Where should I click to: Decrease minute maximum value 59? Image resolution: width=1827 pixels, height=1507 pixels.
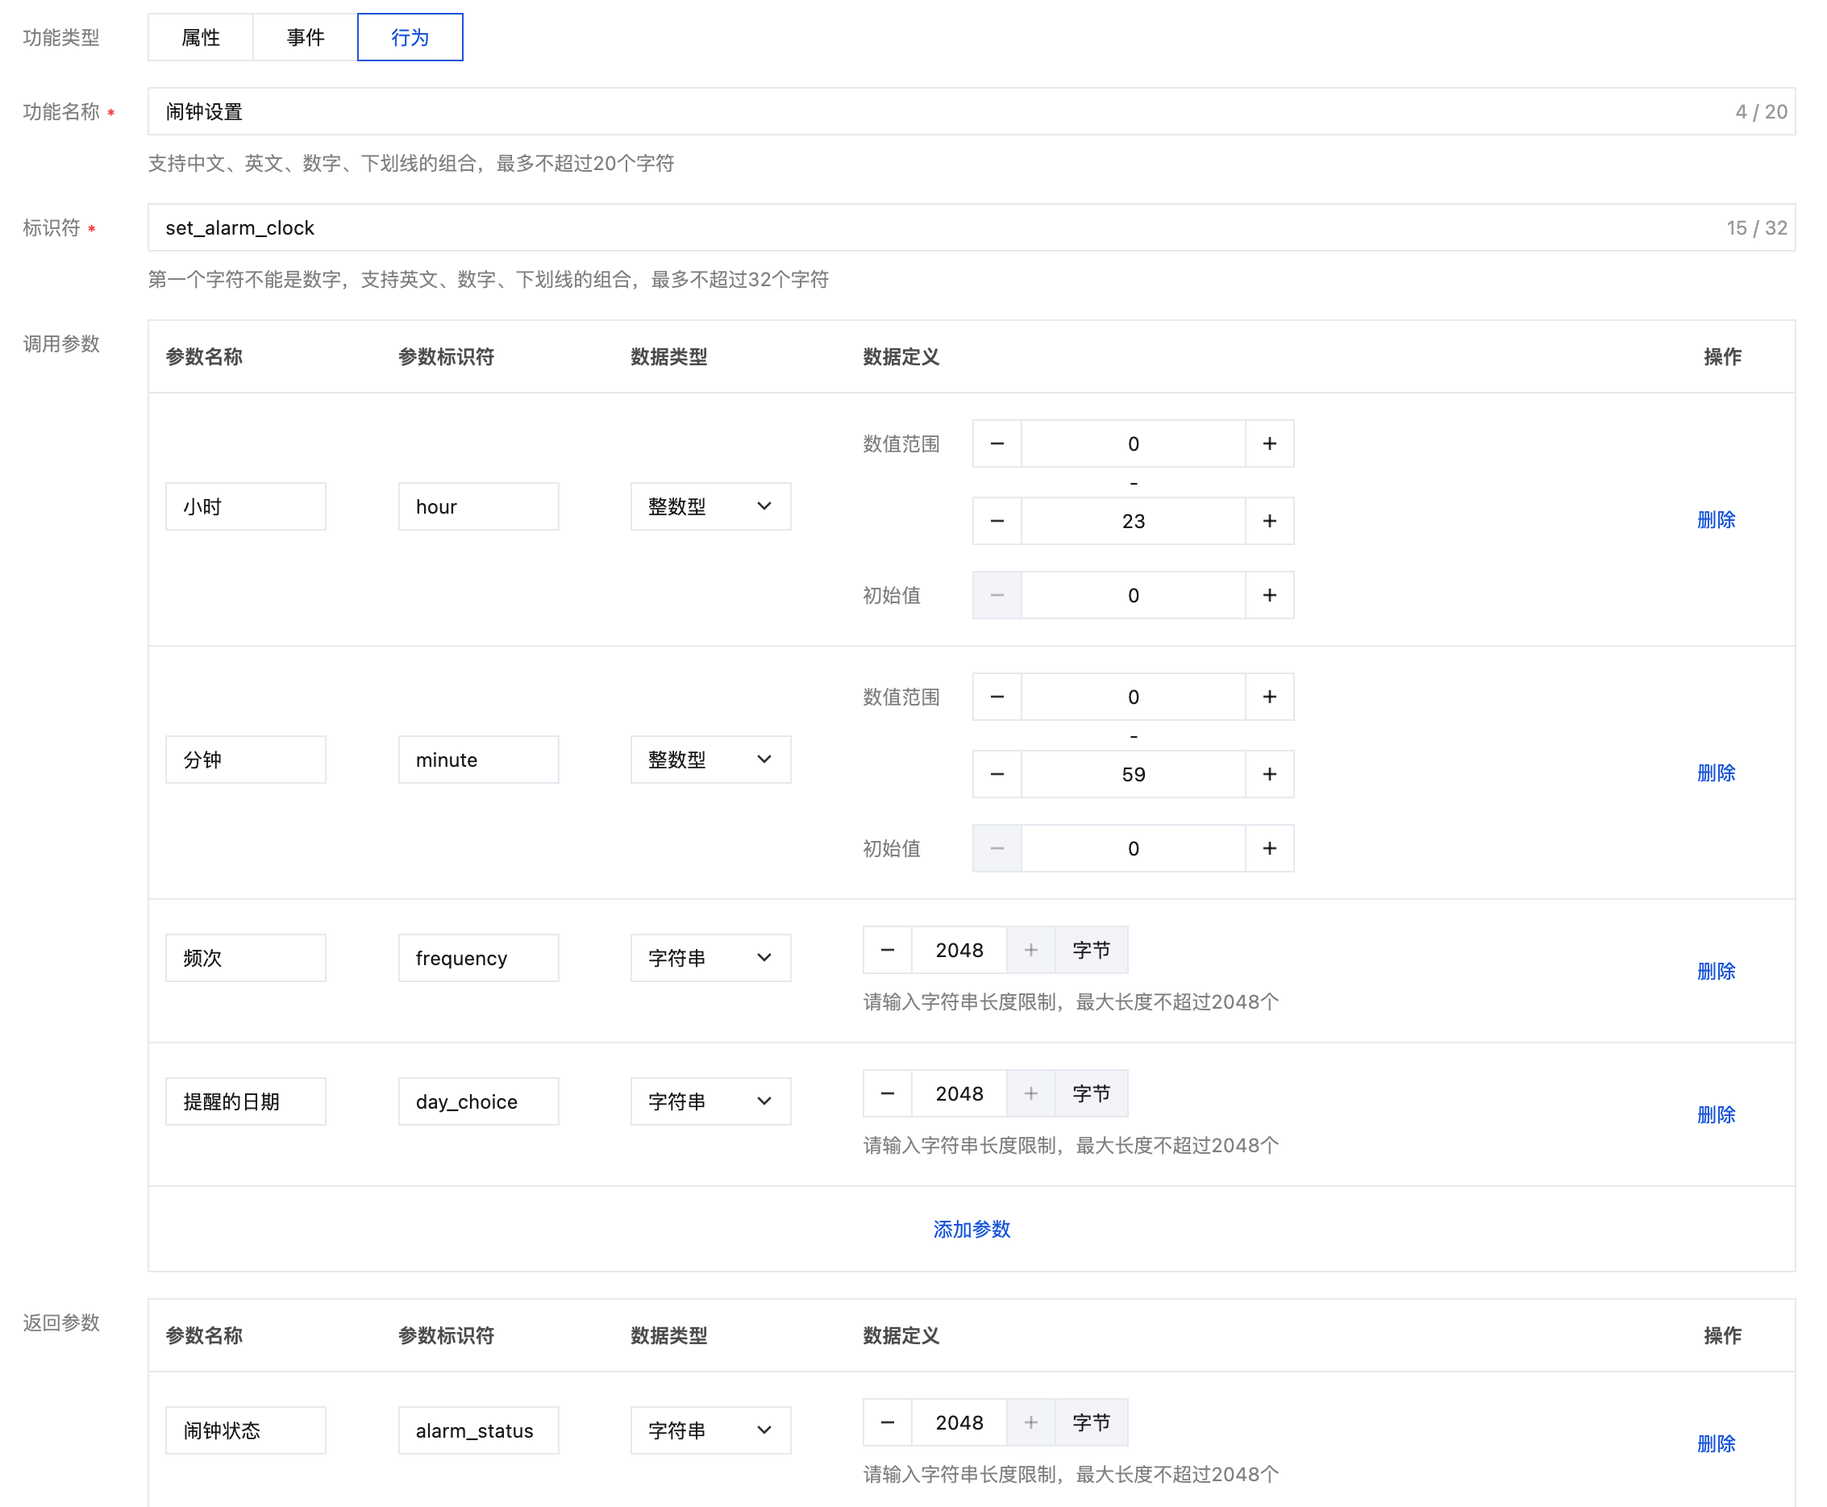pyautogui.click(x=997, y=774)
